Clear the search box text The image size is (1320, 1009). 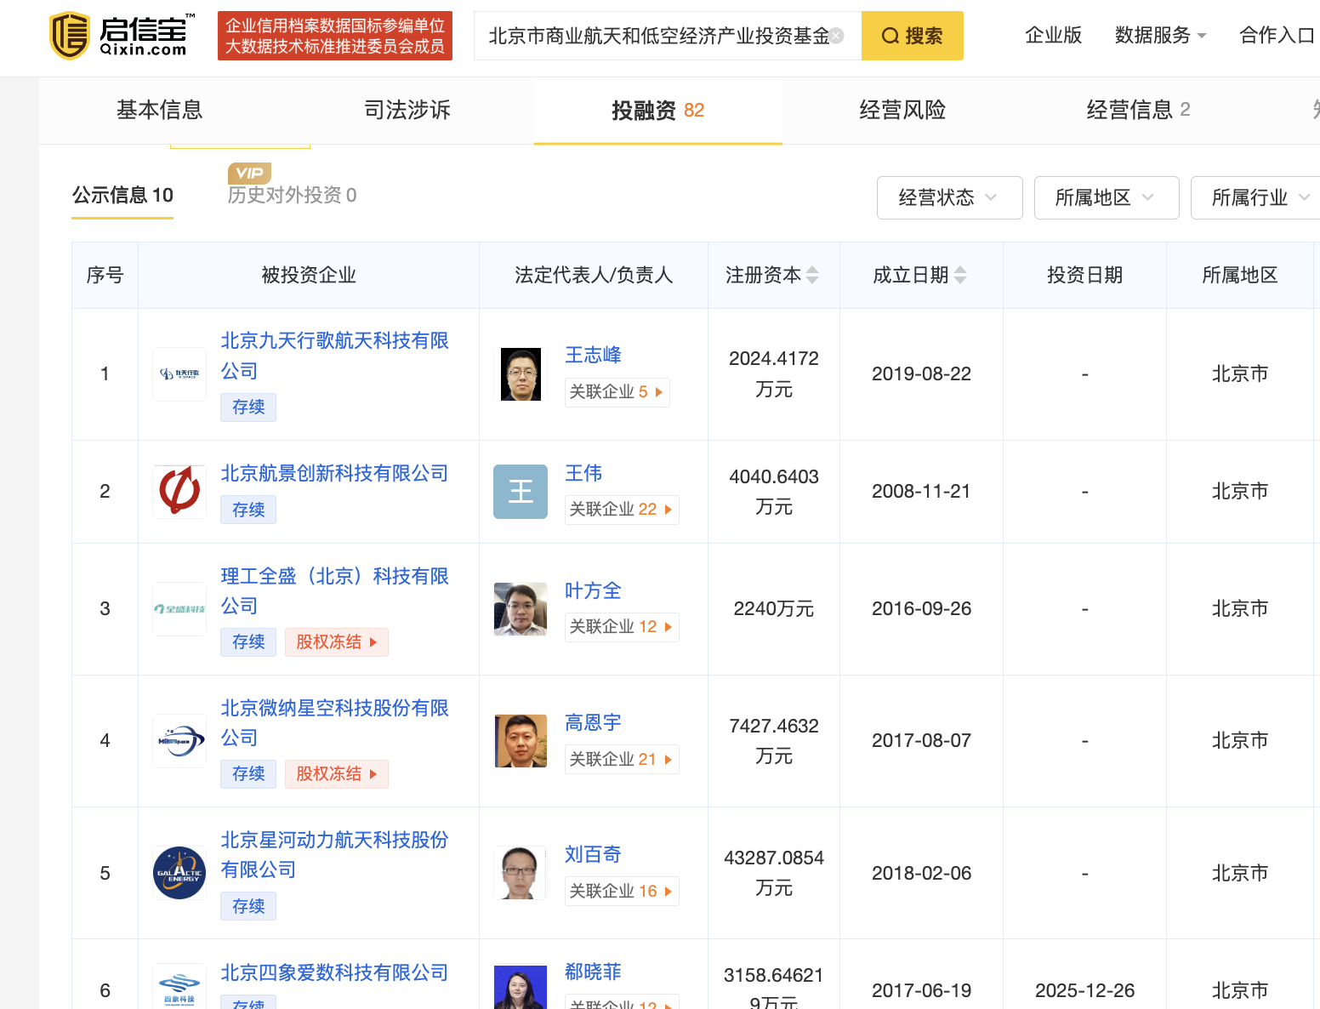837,36
